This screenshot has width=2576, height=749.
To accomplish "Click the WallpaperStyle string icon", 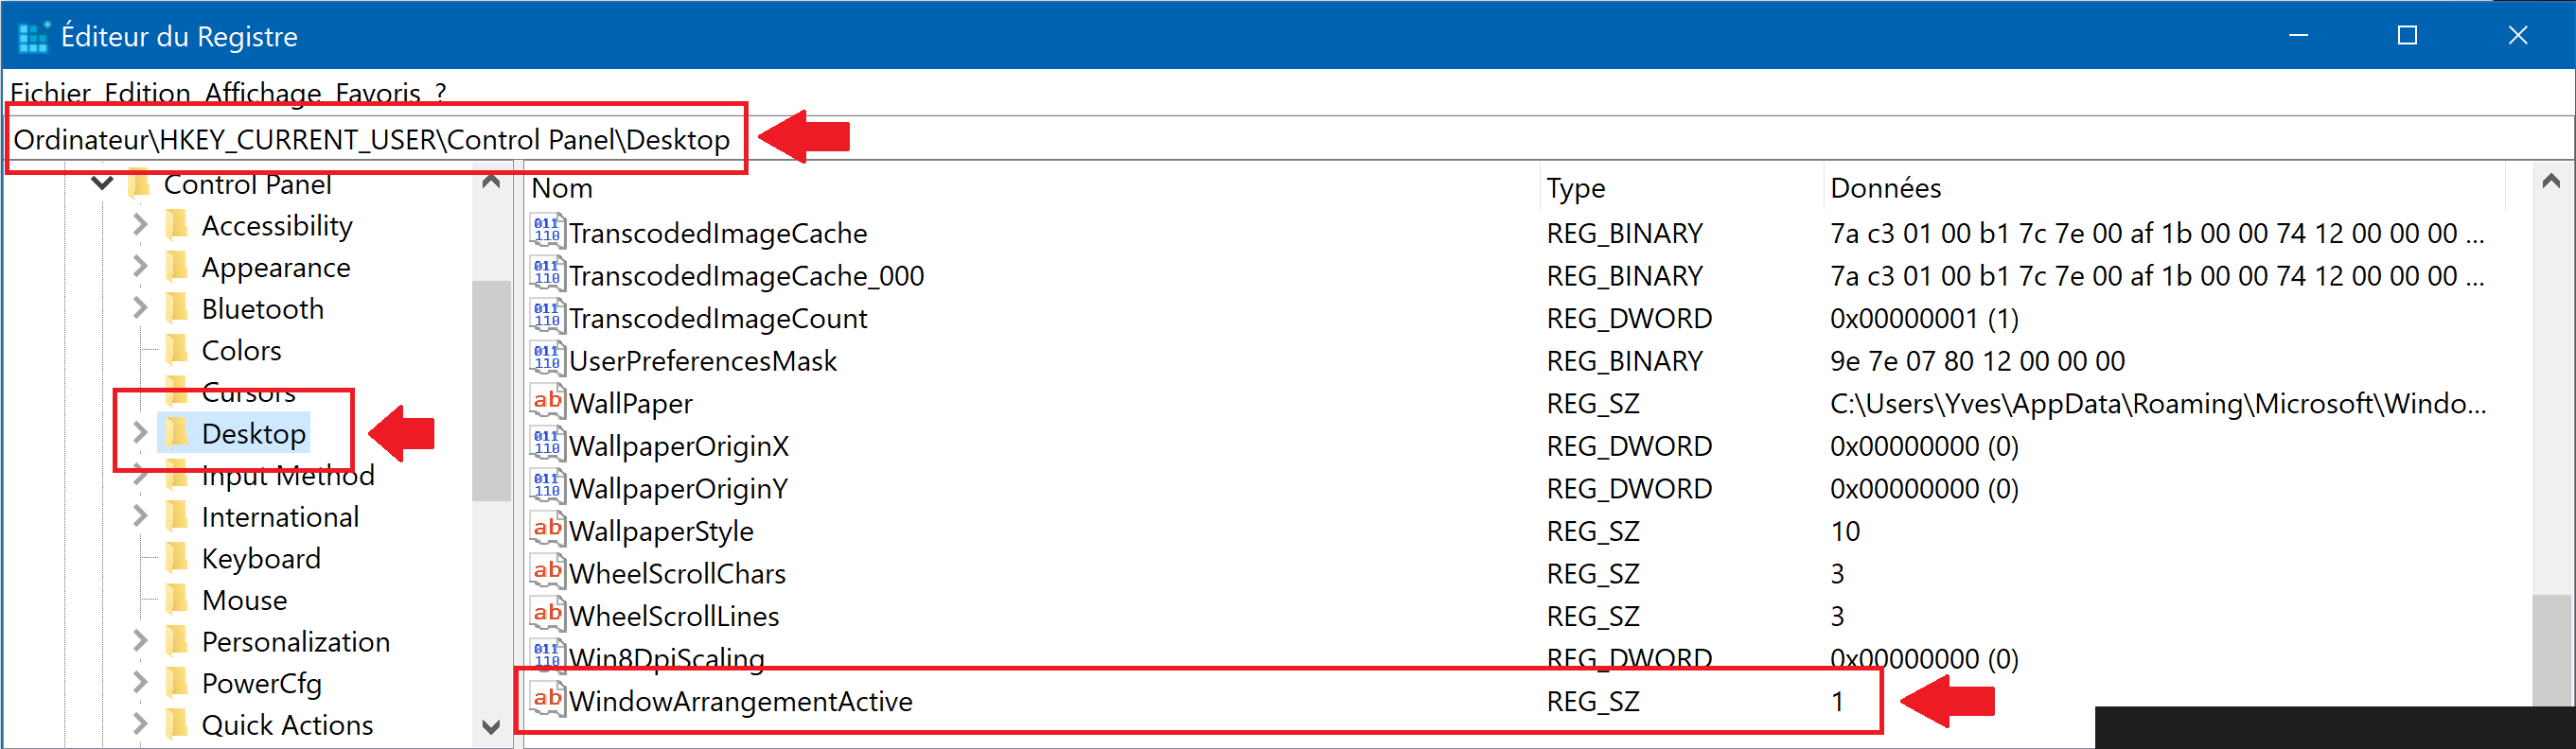I will click(x=547, y=529).
